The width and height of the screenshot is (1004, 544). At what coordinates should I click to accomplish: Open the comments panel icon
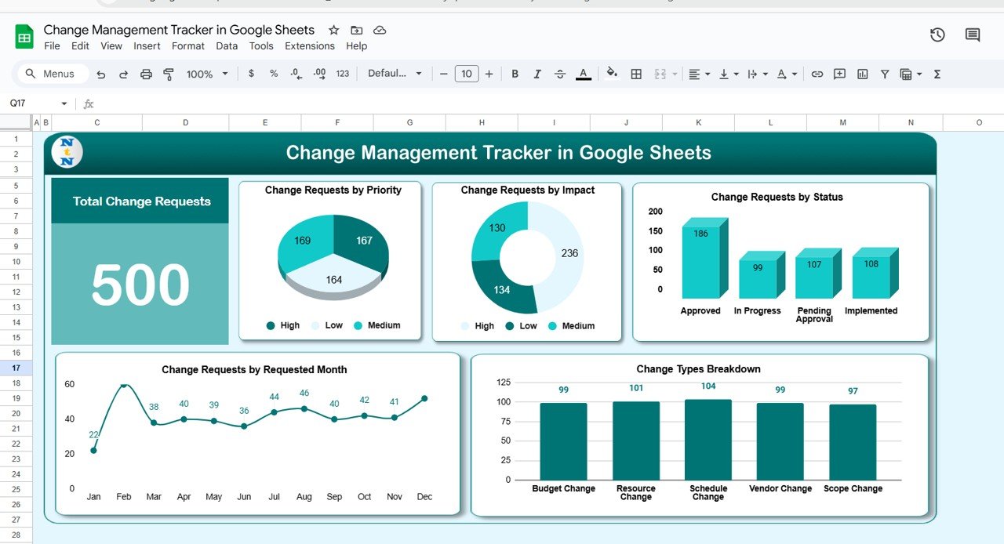tap(973, 34)
